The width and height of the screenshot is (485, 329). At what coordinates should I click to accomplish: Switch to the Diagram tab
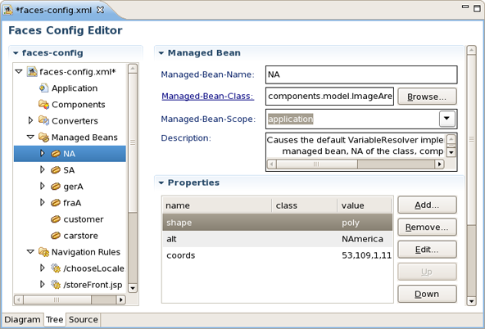click(22, 319)
